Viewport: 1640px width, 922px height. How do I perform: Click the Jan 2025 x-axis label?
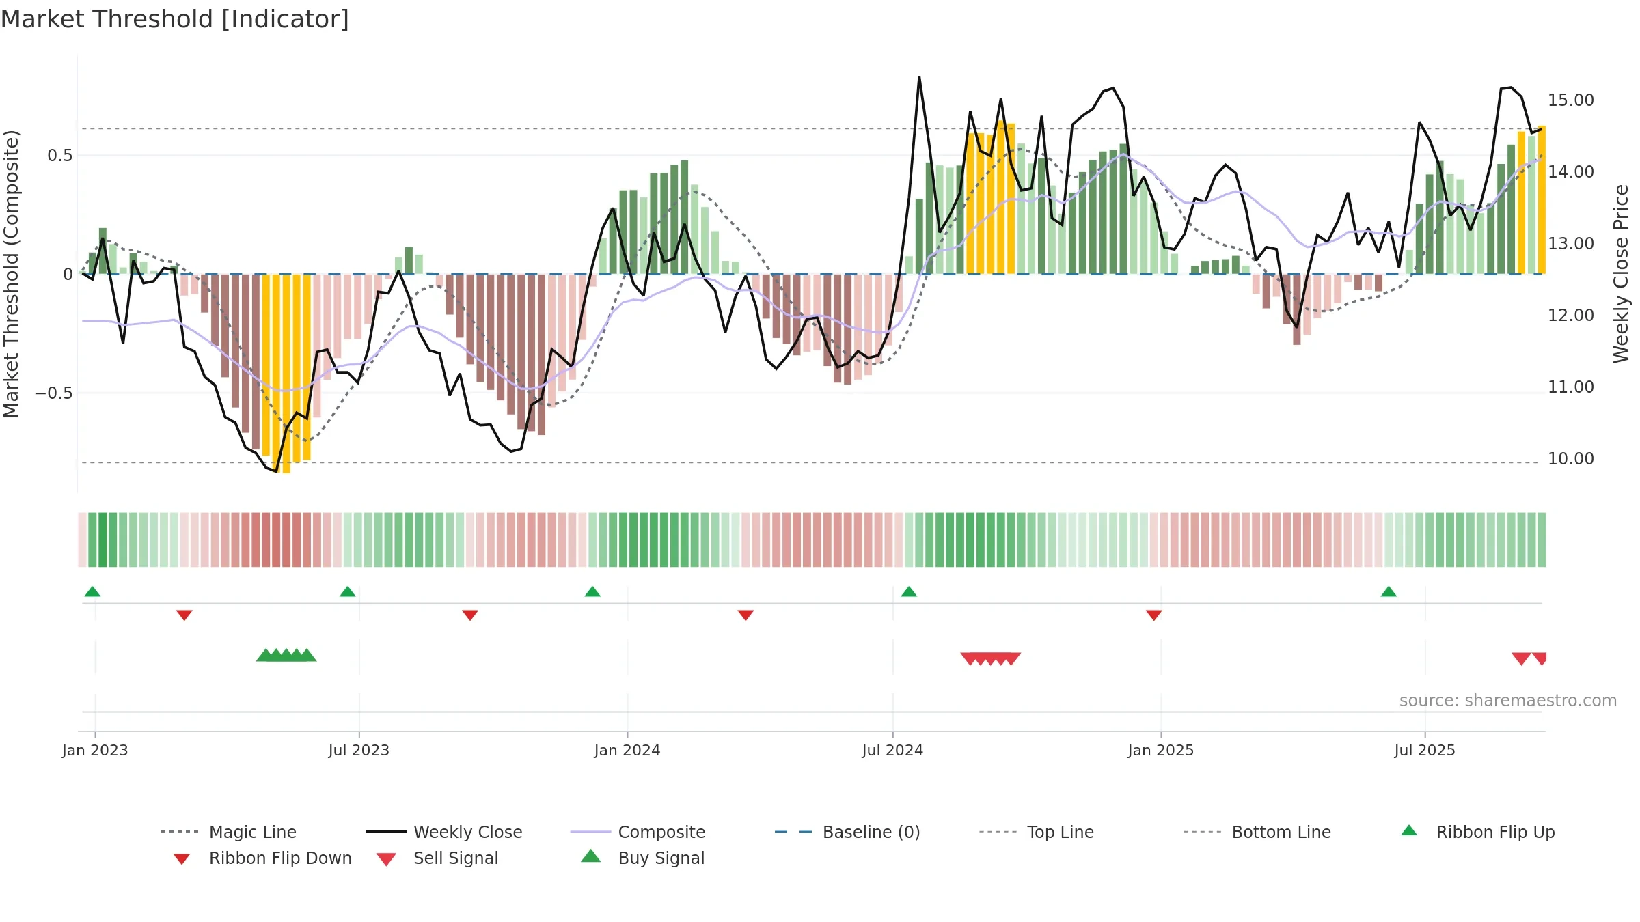[x=1161, y=751]
